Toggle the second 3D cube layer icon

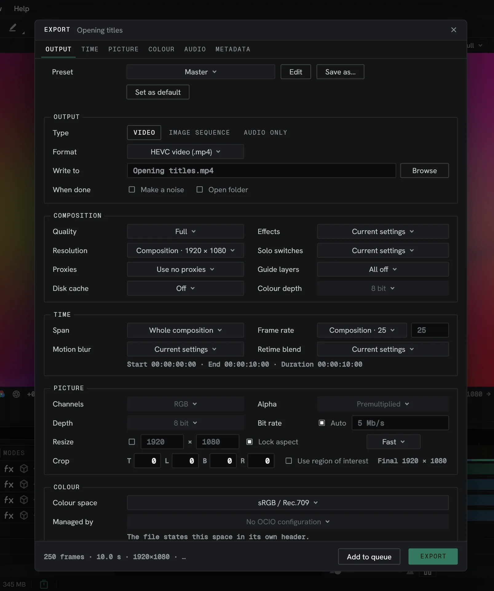(x=24, y=484)
